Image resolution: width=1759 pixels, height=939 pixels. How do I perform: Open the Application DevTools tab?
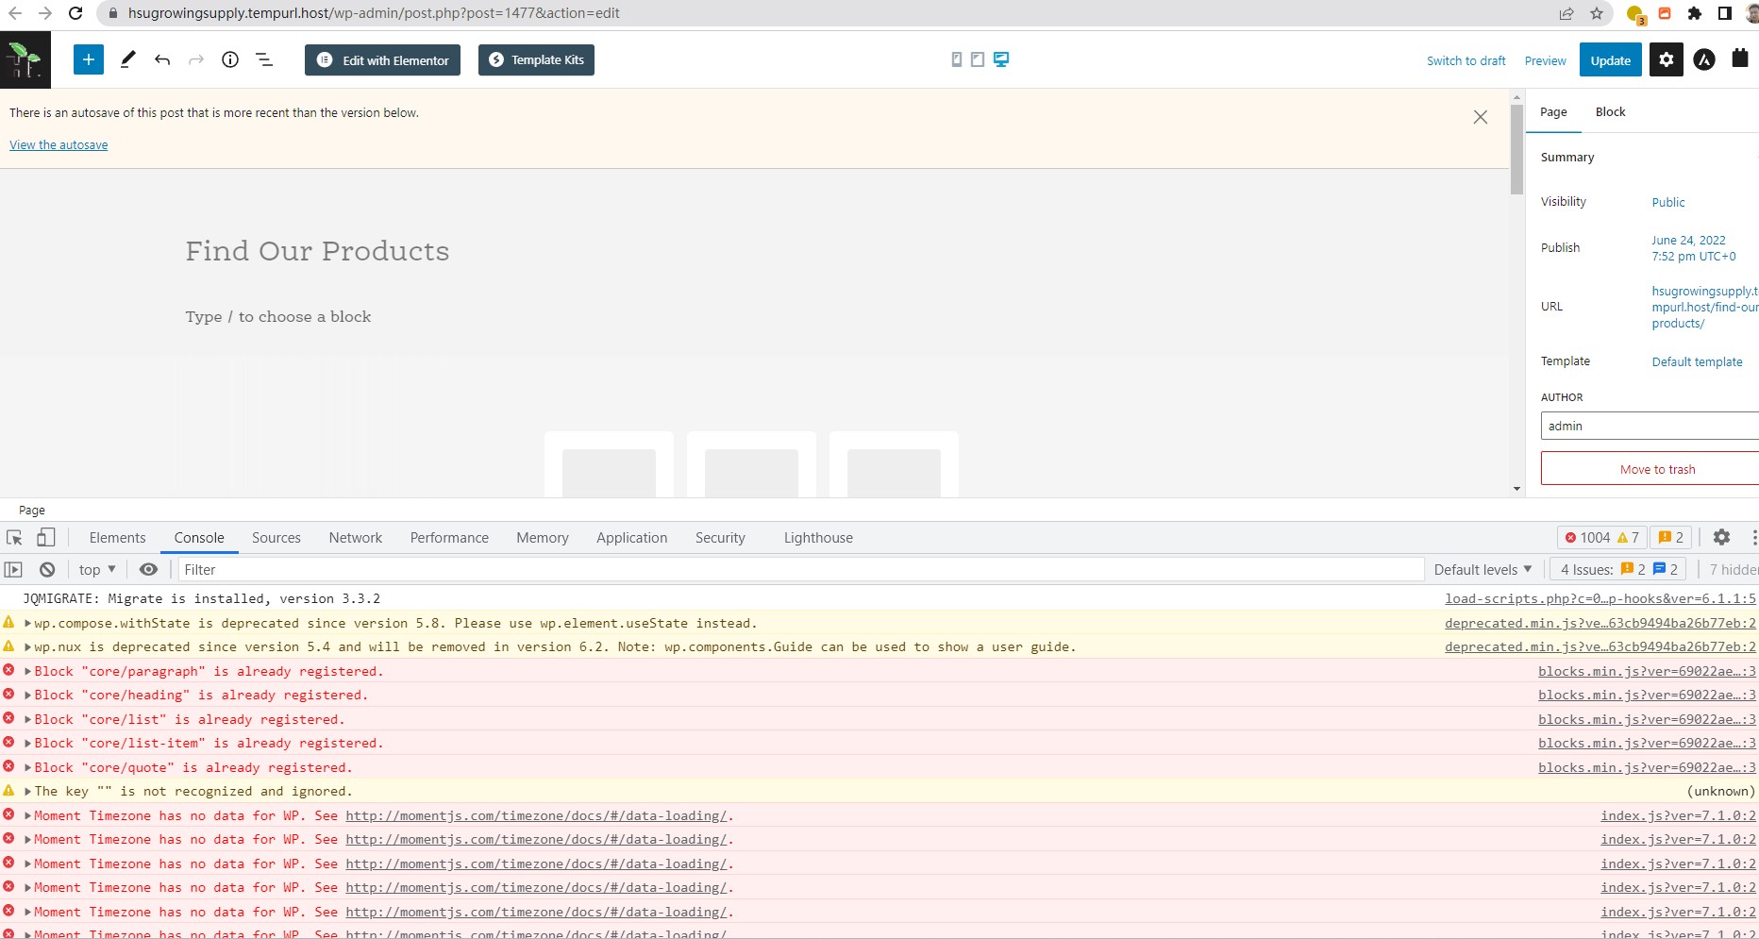coord(631,537)
